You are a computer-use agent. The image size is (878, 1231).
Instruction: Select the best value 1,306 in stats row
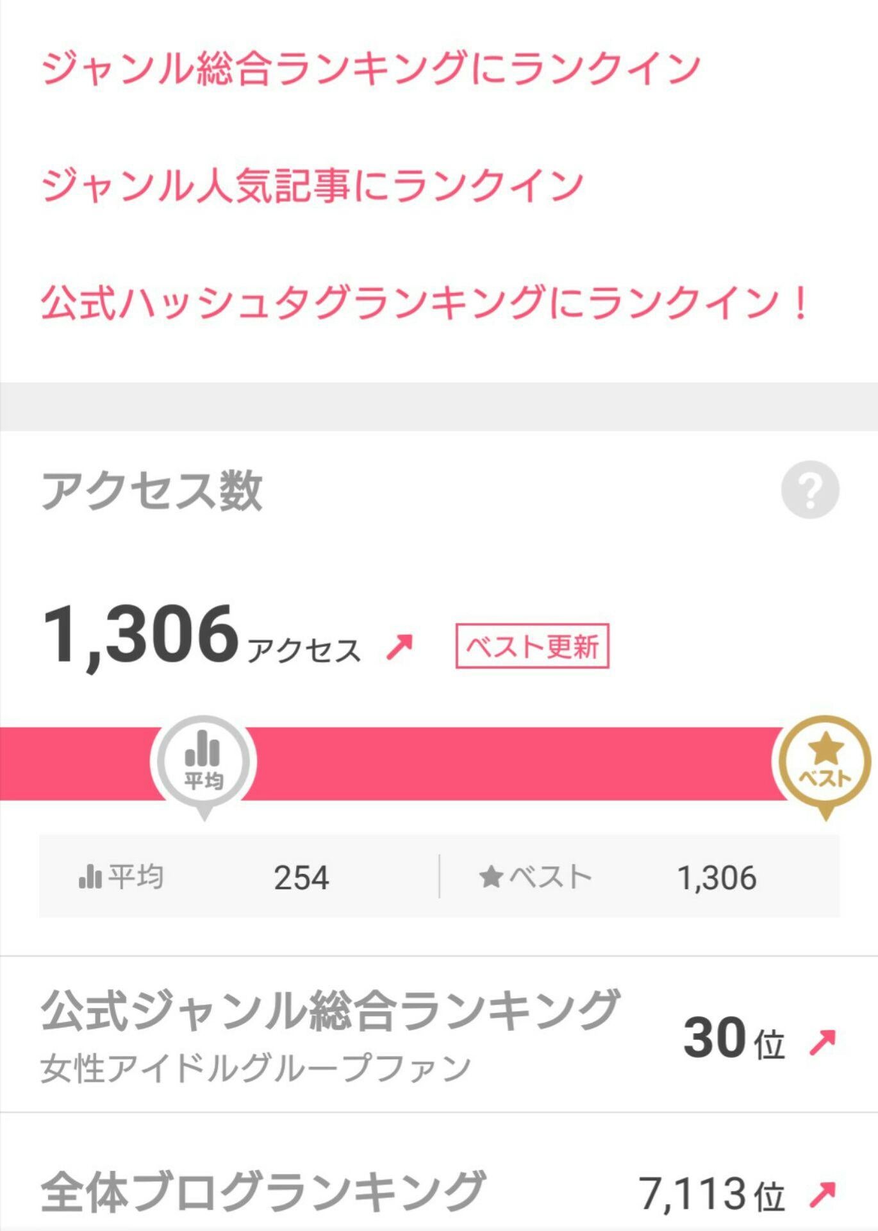716,878
